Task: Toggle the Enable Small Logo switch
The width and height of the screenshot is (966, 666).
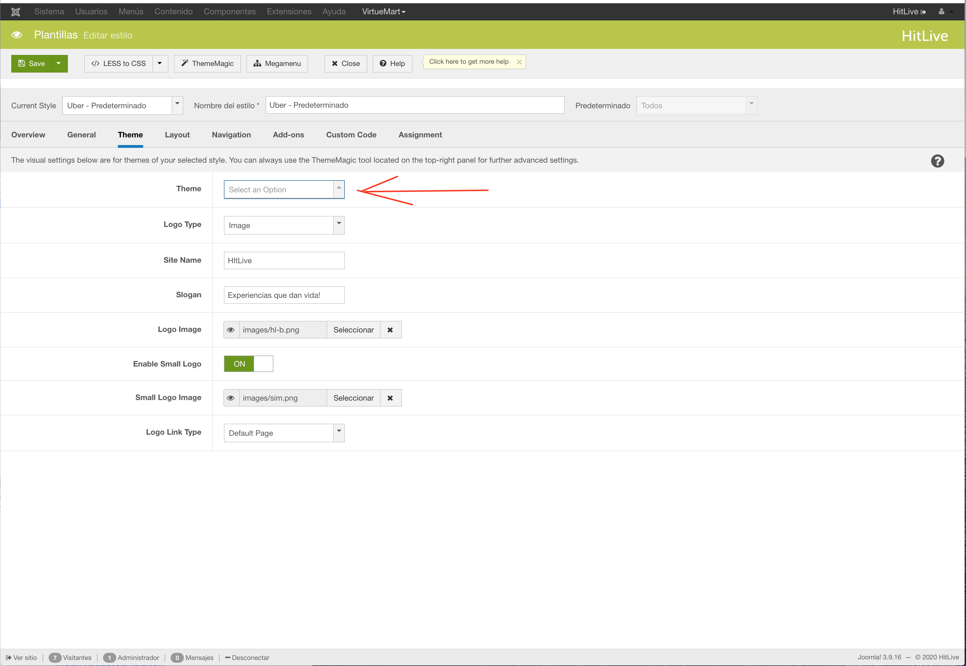Action: tap(248, 364)
